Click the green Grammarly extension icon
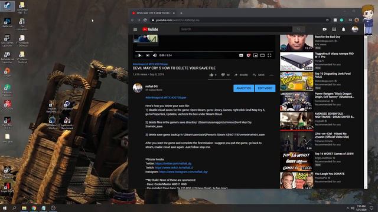 341,20
